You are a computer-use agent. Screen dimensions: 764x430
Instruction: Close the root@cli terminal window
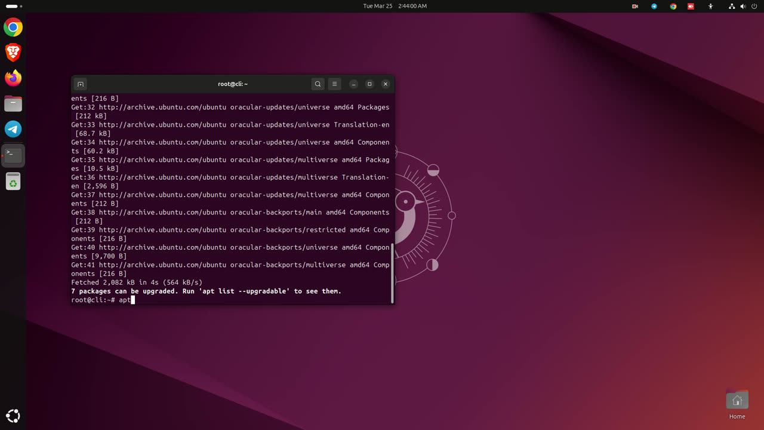(x=386, y=84)
